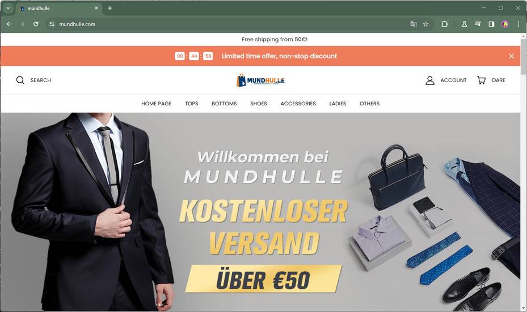Screen dimensions: 527x312
Task: Click the Mundhulle logo
Action: coord(260,80)
